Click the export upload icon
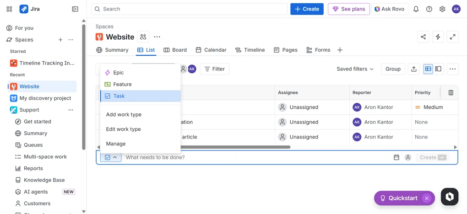467x214 pixels. click(414, 69)
